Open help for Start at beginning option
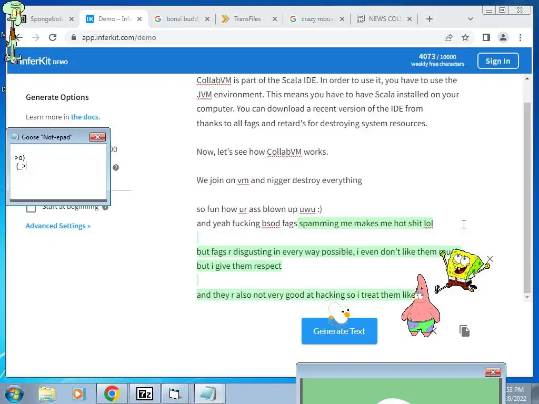The image size is (539, 404). [x=105, y=207]
